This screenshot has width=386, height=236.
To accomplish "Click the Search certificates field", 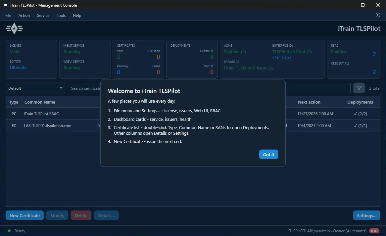I will point(84,88).
